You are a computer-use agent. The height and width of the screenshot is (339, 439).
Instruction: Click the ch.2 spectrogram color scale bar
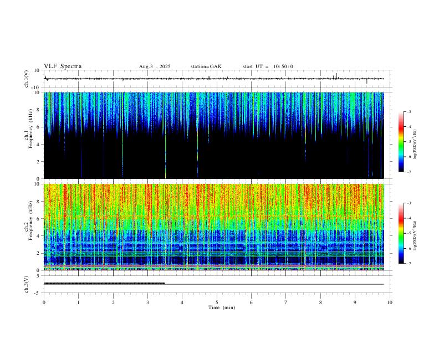point(401,233)
